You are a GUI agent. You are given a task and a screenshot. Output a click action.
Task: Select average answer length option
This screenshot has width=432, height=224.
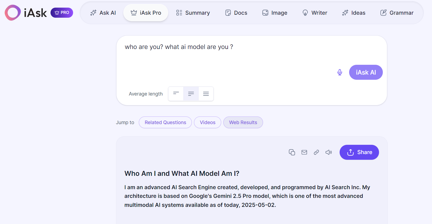tap(191, 94)
